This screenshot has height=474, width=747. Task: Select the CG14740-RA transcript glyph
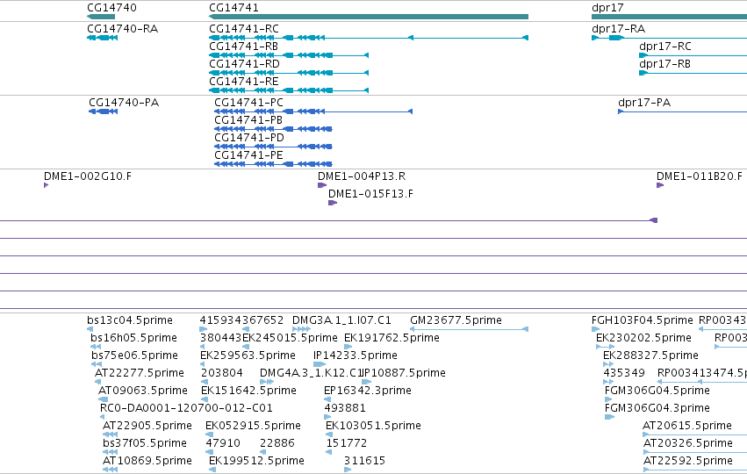(x=103, y=38)
